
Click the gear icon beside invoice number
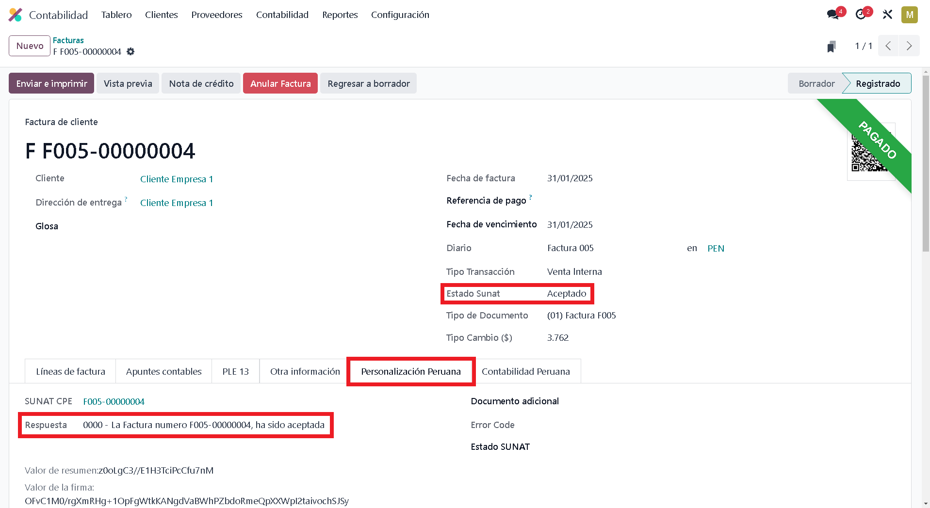[x=131, y=51]
